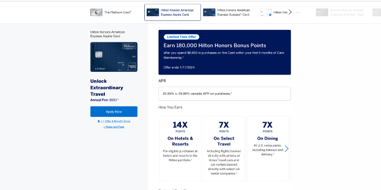Click the Hilton Surpass card thumbnail icon
This screenshot has height=190, width=381.
(x=209, y=12)
